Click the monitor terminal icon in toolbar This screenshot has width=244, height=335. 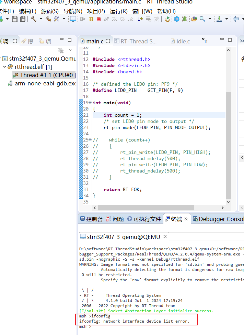click(x=73, y=19)
